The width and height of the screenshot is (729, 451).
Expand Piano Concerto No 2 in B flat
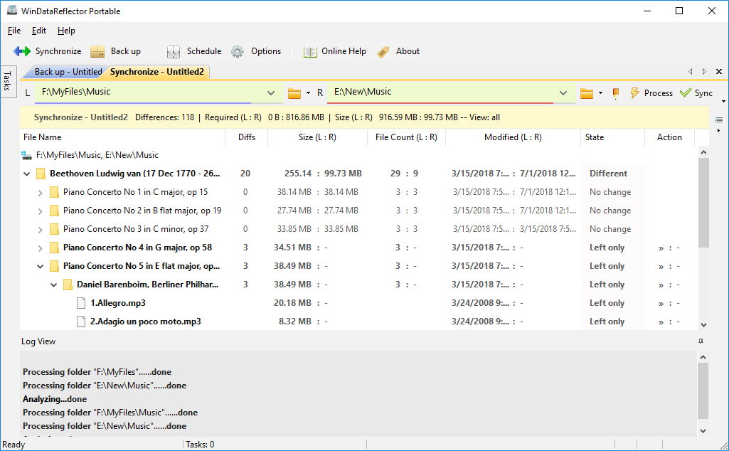coord(41,211)
